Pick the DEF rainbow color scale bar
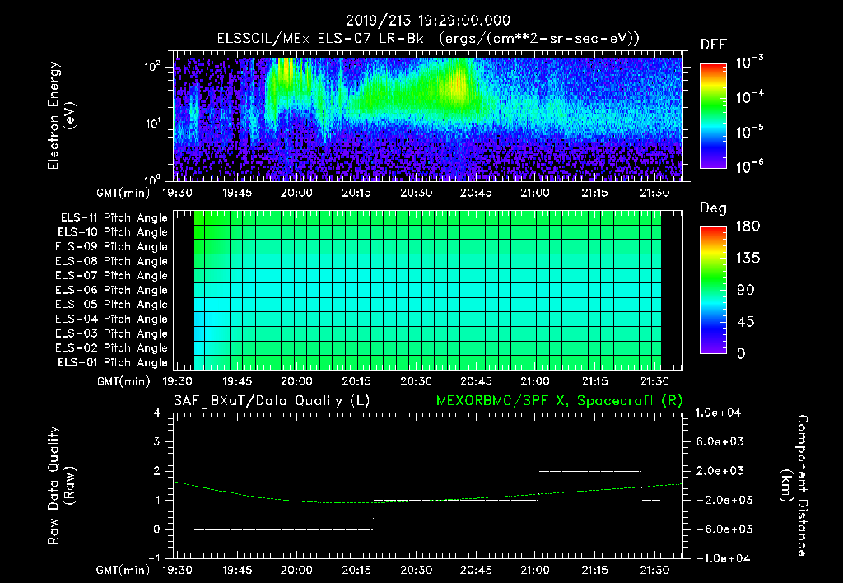843x583 pixels. pyautogui.click(x=714, y=116)
